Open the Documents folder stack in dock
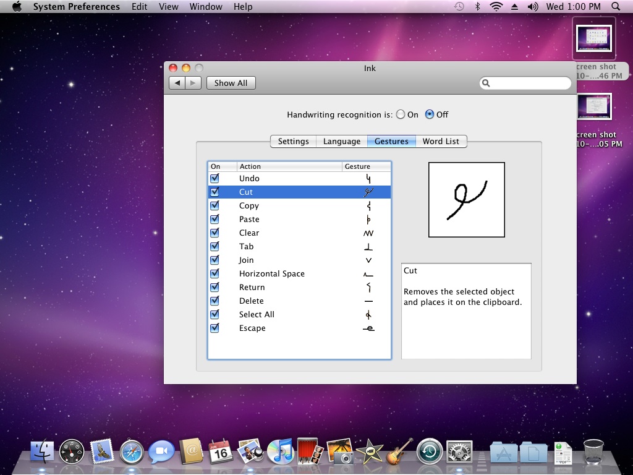Viewport: 633px width, 475px height. (x=533, y=452)
